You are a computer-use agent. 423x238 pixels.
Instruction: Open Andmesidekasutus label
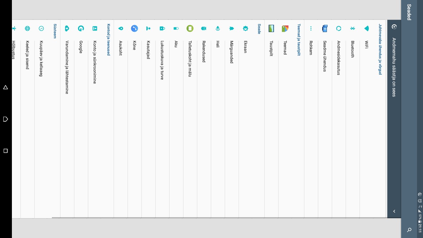[x=339, y=58]
